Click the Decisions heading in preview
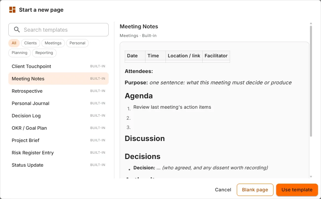 (x=142, y=156)
